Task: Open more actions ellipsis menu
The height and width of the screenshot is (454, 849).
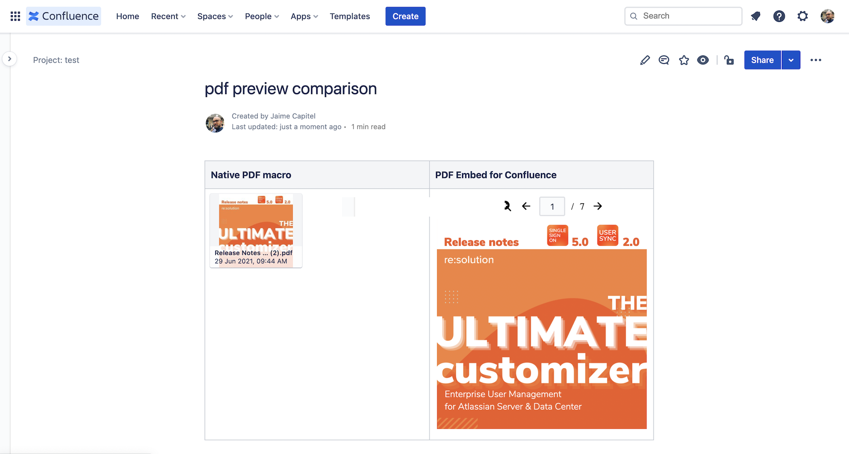Action: tap(815, 60)
